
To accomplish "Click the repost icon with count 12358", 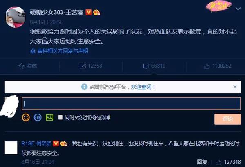I will click(x=82, y=66).
